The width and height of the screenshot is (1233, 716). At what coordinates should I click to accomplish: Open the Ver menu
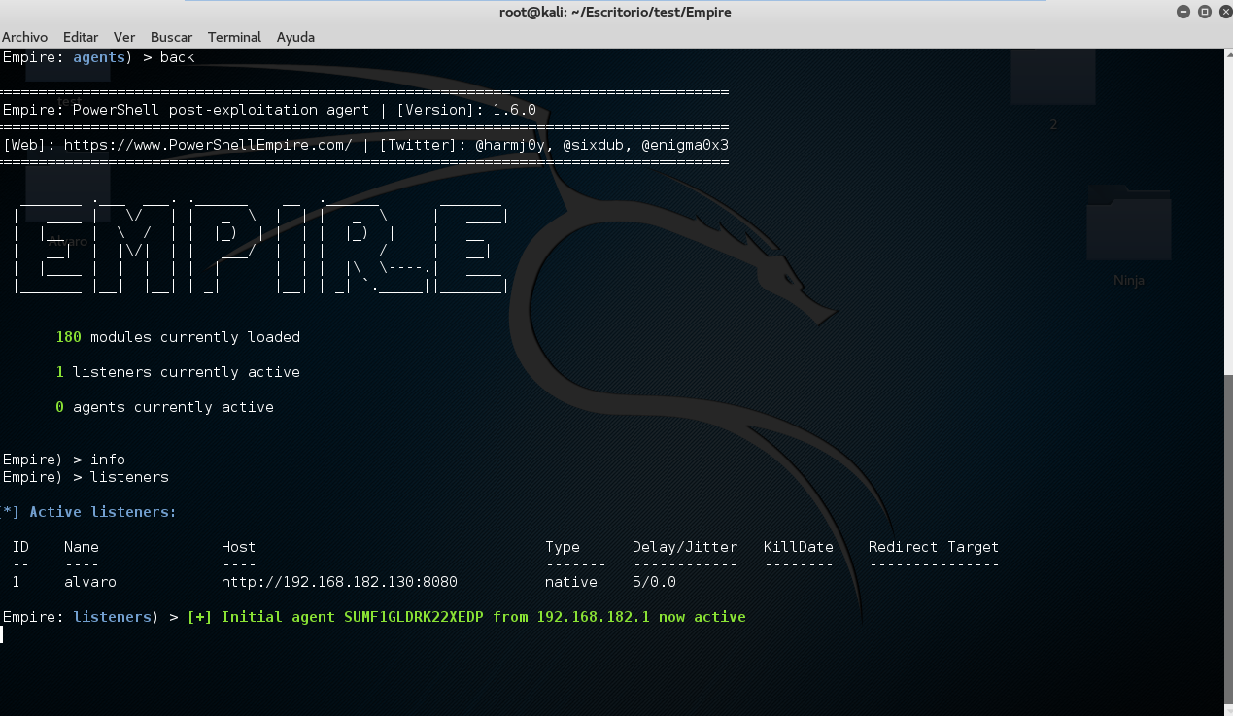pyautogui.click(x=123, y=37)
